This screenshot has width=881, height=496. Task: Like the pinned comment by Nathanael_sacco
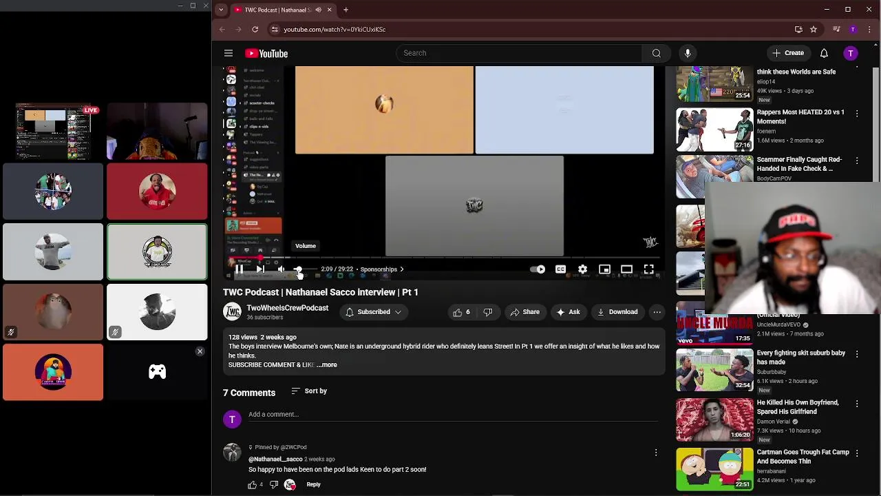253,485
